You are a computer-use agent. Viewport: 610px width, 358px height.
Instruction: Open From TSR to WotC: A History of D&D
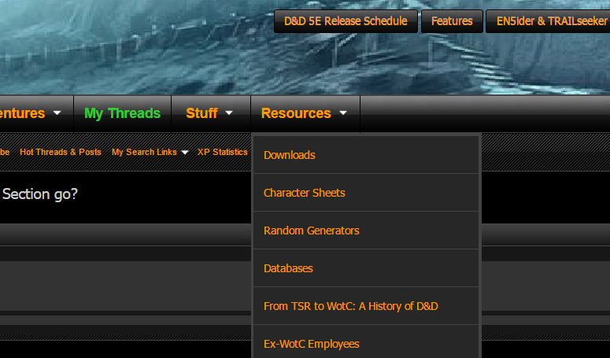coord(366,306)
